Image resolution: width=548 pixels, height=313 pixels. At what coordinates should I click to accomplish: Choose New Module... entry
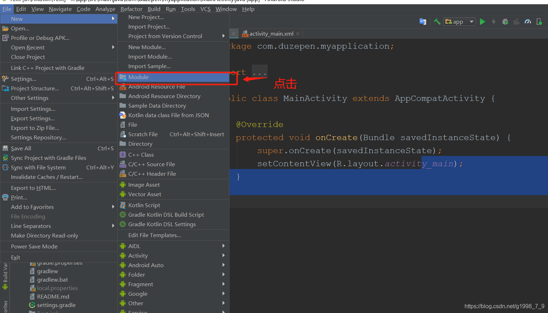coord(173,47)
